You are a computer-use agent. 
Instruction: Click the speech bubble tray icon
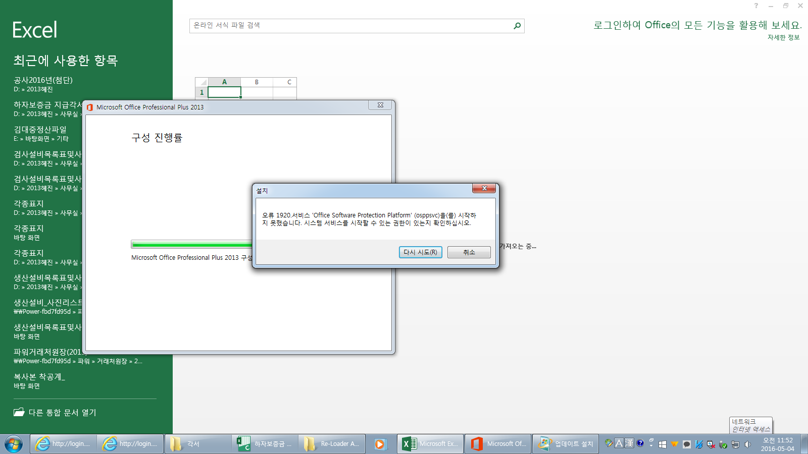[x=687, y=444]
